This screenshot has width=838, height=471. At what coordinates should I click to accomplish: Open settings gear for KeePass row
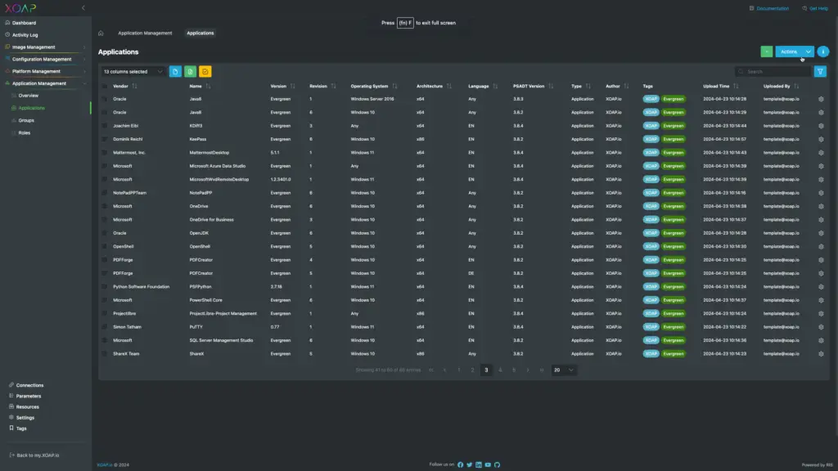[x=821, y=139]
